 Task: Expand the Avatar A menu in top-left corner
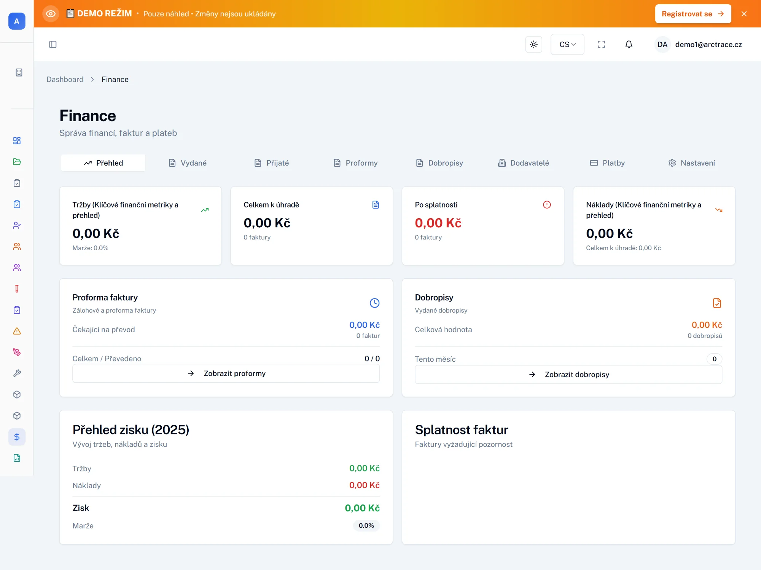(16, 21)
